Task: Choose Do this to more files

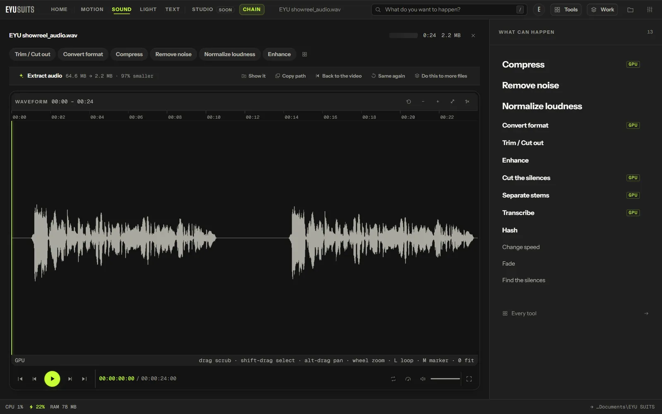Action: (x=441, y=76)
